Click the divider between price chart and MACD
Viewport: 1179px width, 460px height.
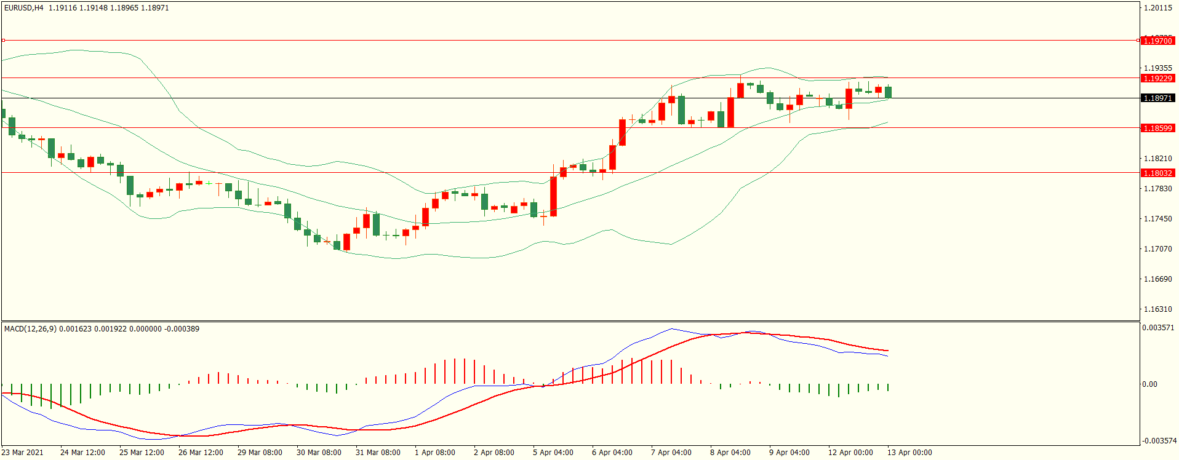click(x=570, y=321)
